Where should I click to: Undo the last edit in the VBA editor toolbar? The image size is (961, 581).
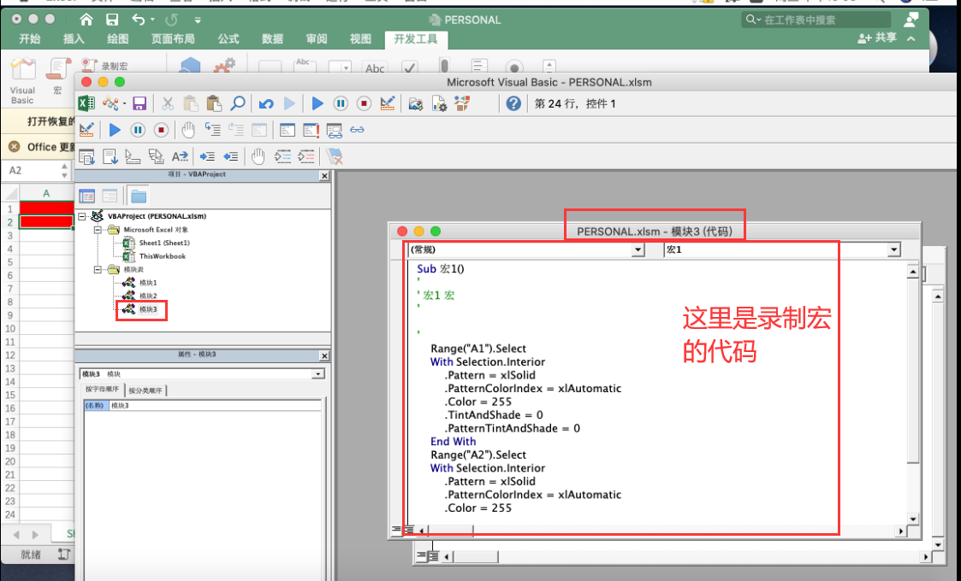pyautogui.click(x=266, y=104)
